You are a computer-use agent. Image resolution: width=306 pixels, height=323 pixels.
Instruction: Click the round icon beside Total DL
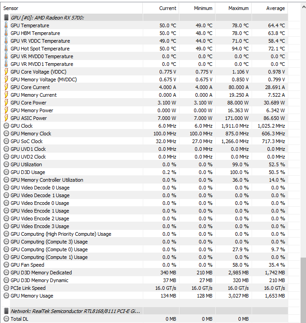(6, 319)
